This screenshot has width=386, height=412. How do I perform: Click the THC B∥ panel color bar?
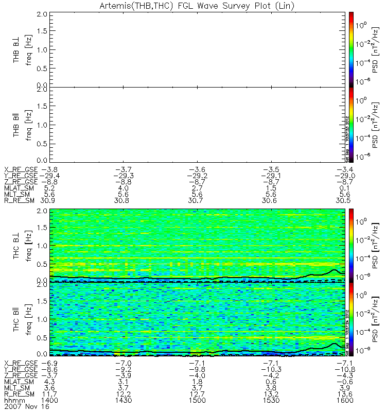click(x=351, y=319)
